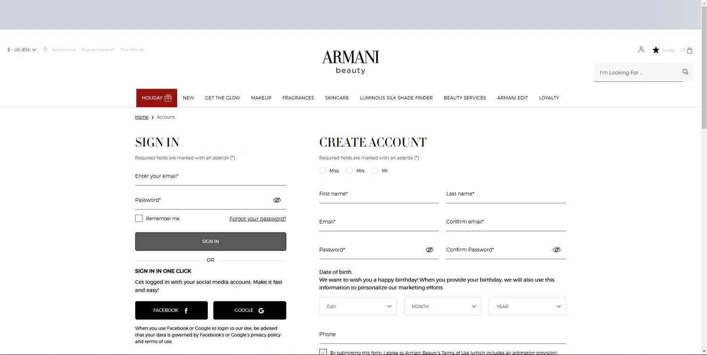Open the Store Locator link

(x=64, y=50)
